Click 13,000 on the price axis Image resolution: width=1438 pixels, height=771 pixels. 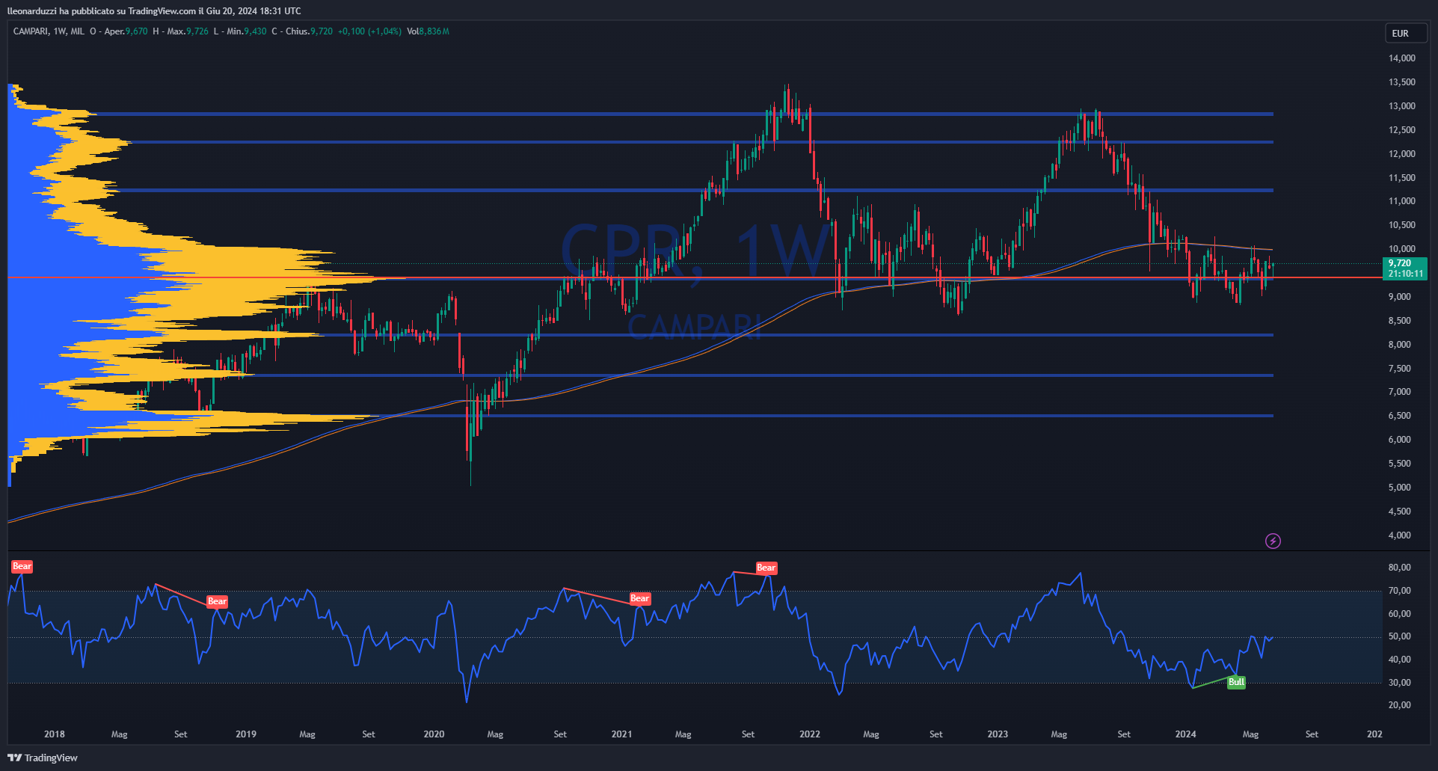1402,106
